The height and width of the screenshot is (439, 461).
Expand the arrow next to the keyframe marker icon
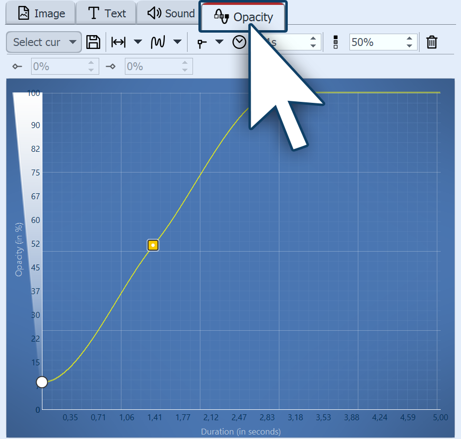tap(219, 43)
